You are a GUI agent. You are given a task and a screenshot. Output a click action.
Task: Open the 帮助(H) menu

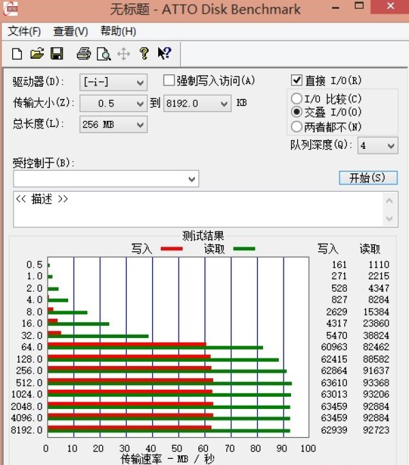(118, 31)
